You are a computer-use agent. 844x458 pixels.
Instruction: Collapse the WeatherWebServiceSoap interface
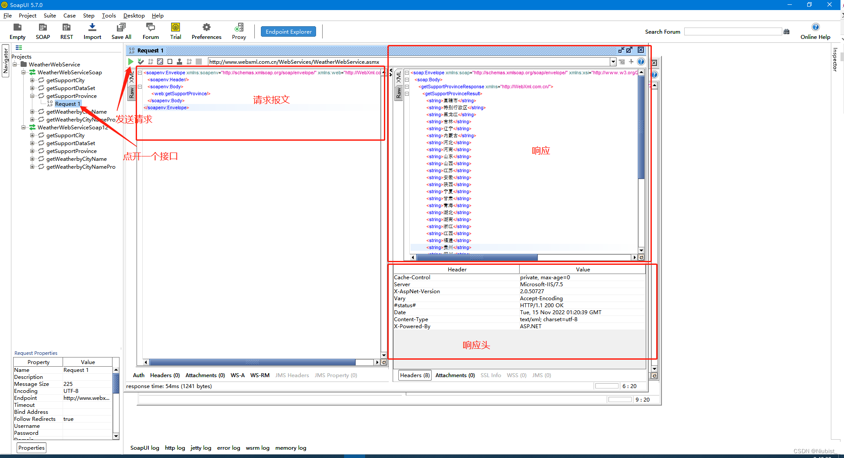[24, 72]
